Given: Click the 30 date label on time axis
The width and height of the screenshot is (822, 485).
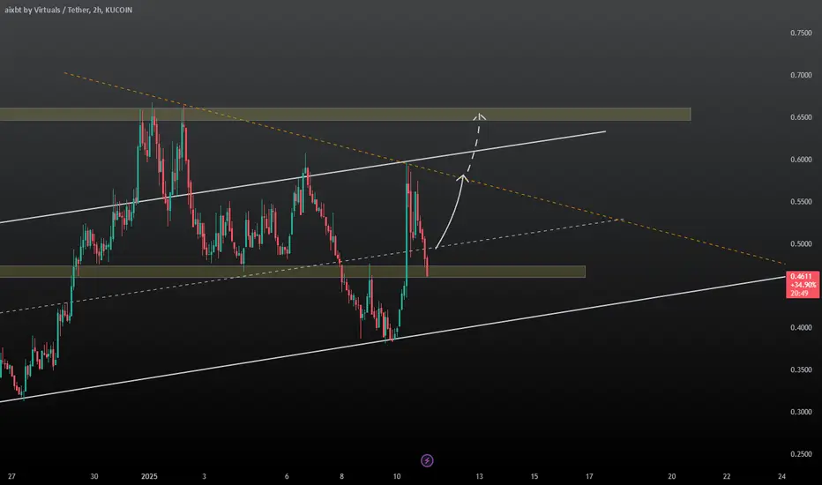Looking at the screenshot, I should point(94,476).
